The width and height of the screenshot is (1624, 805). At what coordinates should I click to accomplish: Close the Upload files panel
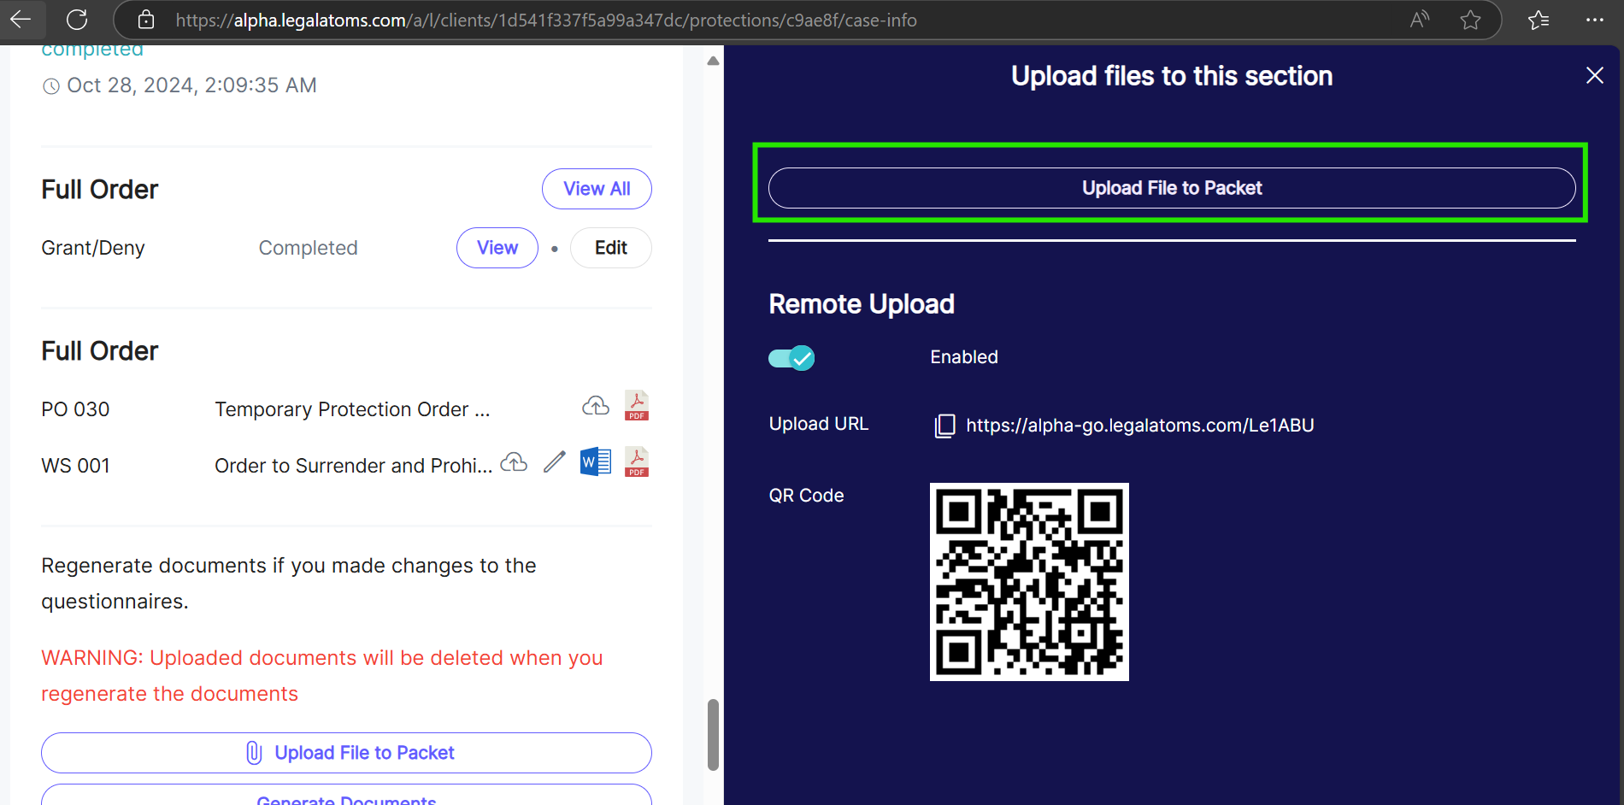(x=1595, y=75)
